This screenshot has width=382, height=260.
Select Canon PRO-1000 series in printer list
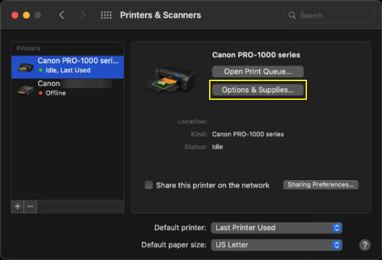(x=67, y=67)
